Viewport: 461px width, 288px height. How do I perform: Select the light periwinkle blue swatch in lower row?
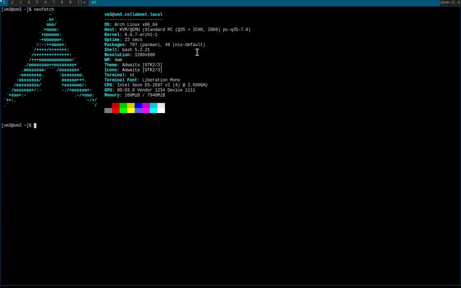pos(138,111)
